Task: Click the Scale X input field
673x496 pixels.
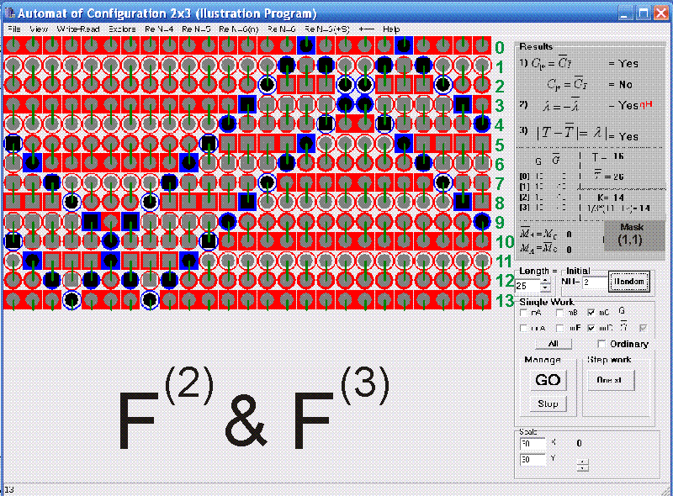Action: coord(533,444)
